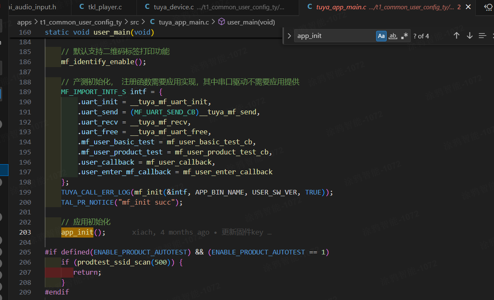Screen dimensions: 494x300
Task: Click USER_SW_VER on line 199
Action: point(274,192)
